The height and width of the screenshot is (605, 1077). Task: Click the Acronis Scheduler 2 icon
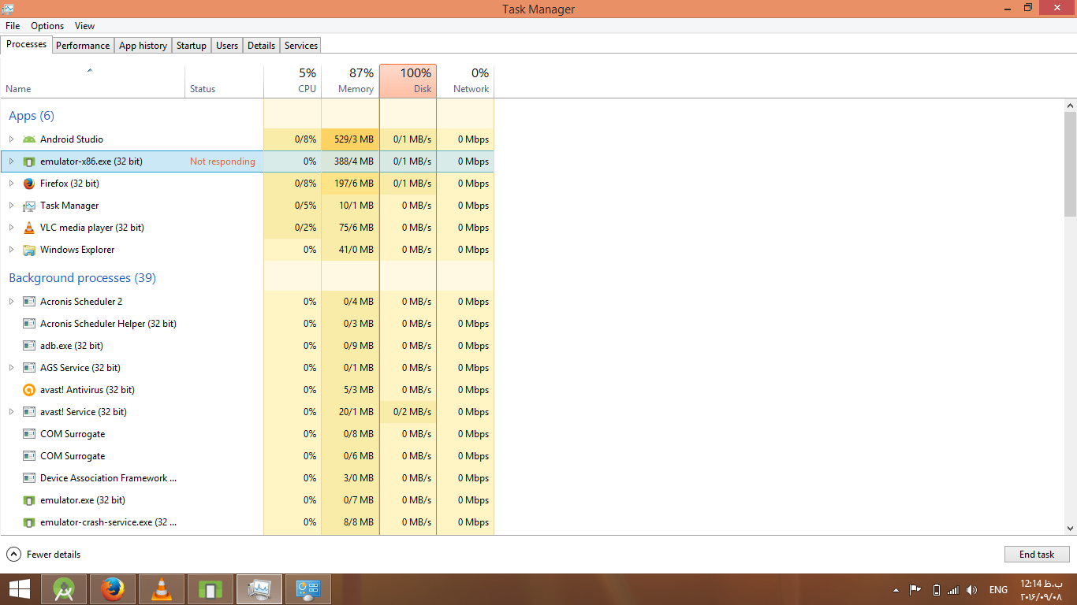click(29, 302)
